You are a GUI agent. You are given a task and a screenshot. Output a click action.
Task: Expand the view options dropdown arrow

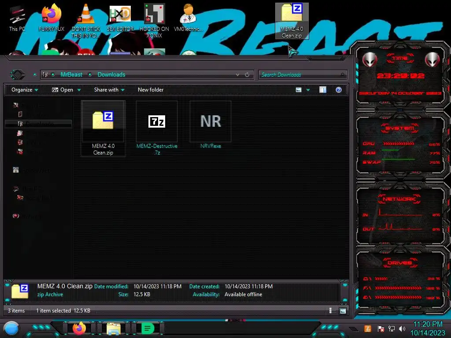[308, 90]
